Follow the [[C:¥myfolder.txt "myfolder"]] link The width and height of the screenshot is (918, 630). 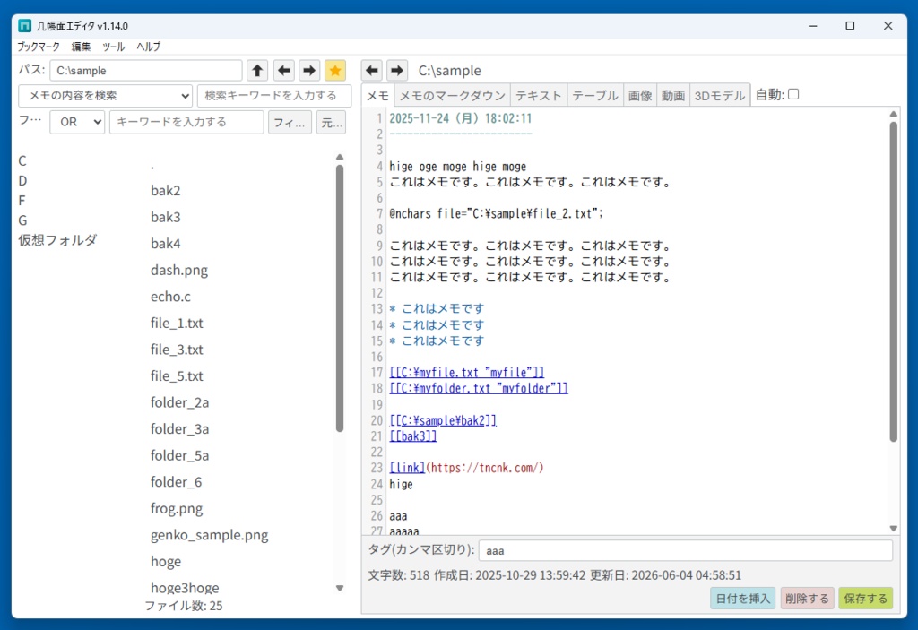tap(479, 388)
